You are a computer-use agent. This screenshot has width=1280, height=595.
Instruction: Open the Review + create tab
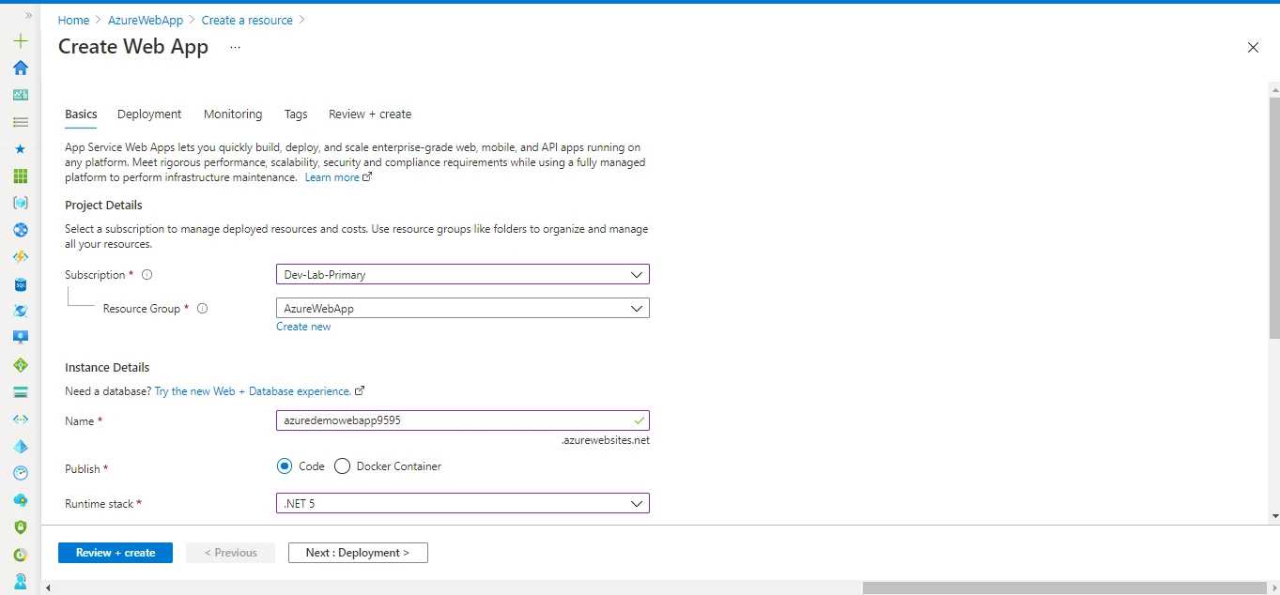click(369, 114)
